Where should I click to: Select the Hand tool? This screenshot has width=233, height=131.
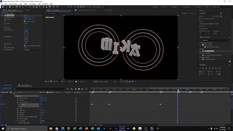point(10,7)
